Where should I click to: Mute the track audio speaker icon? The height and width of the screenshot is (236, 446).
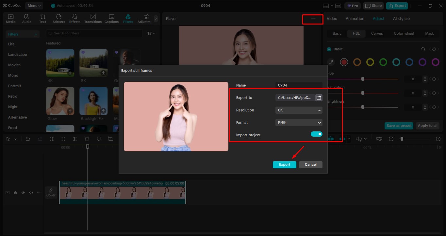(31, 193)
